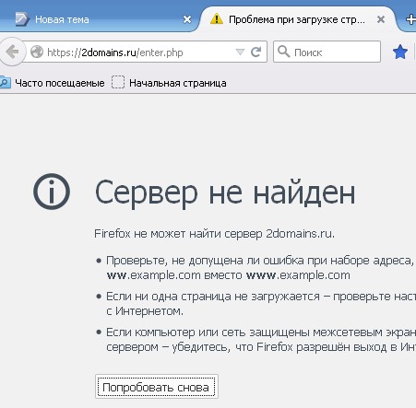Close the Новая тема tab
Viewport: 416px width, 408px height.
(x=187, y=19)
